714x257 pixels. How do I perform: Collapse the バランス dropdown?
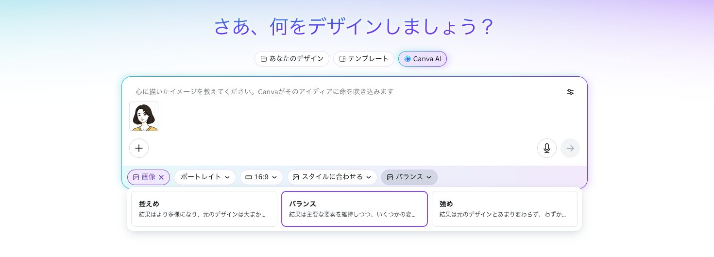pyautogui.click(x=409, y=177)
